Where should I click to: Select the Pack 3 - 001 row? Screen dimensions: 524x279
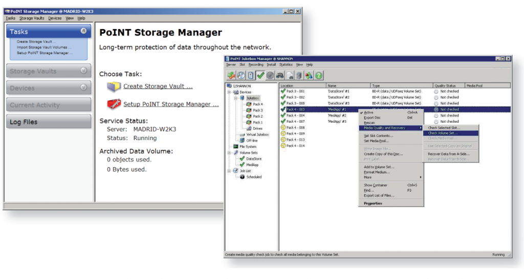(x=395, y=91)
